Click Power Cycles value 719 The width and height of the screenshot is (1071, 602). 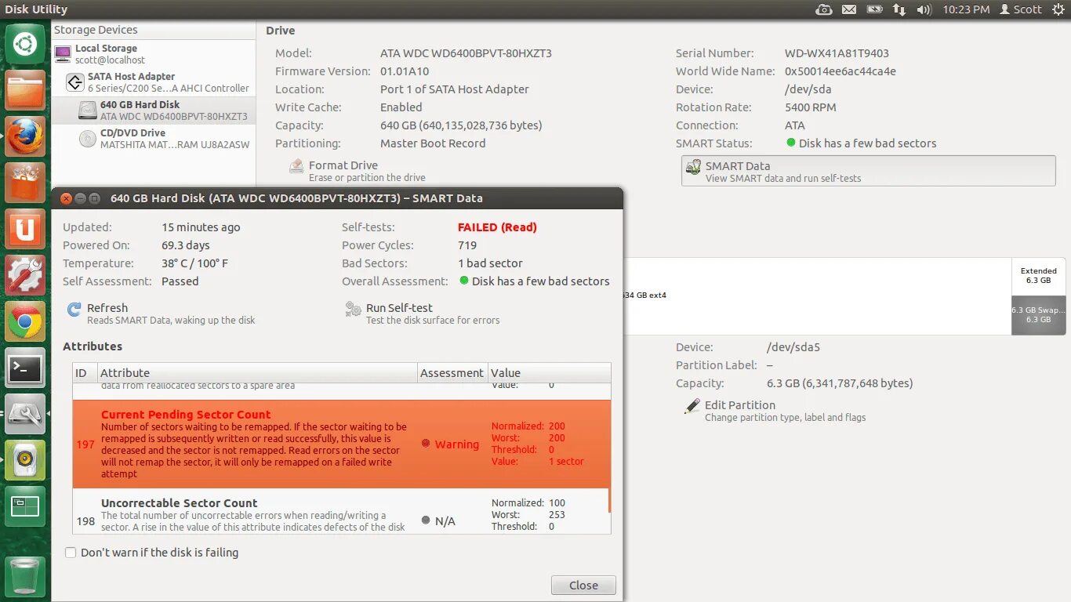pyautogui.click(x=467, y=245)
